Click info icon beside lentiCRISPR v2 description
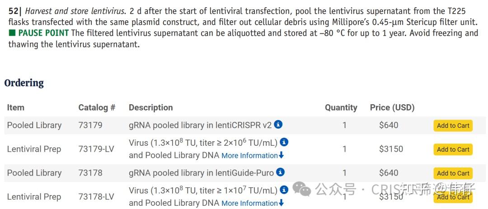The height and width of the screenshot is (209, 488). (x=278, y=125)
